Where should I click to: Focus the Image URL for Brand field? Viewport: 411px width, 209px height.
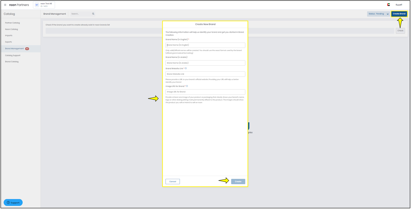[x=205, y=92]
